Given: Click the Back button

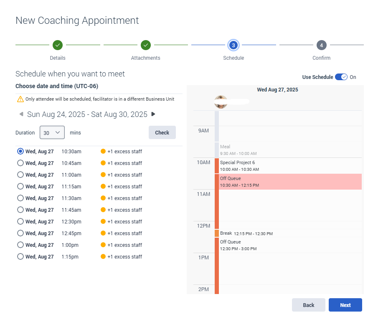Looking at the screenshot, I should click(308, 305).
